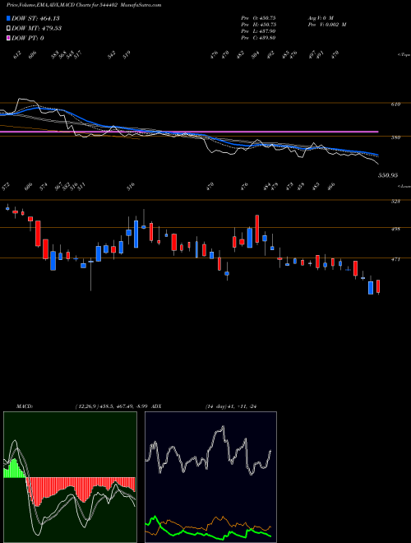Click the 542 value in the tops row
Viewport: 411px width, 543px height.
tap(112, 55)
